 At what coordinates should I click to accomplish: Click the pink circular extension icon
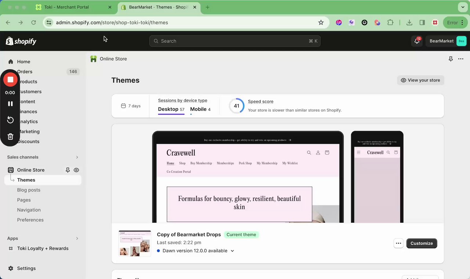point(339,22)
